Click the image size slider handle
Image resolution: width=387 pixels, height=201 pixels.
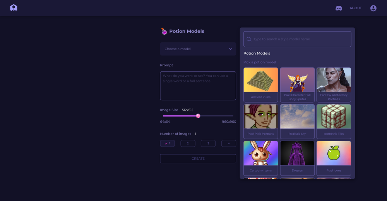pos(198,116)
